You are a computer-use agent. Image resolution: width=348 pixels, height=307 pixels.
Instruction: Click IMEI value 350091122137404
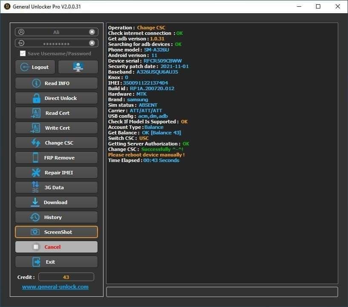pos(145,83)
